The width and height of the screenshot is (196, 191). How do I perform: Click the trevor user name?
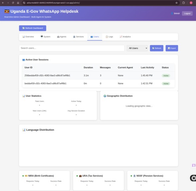(177, 13)
